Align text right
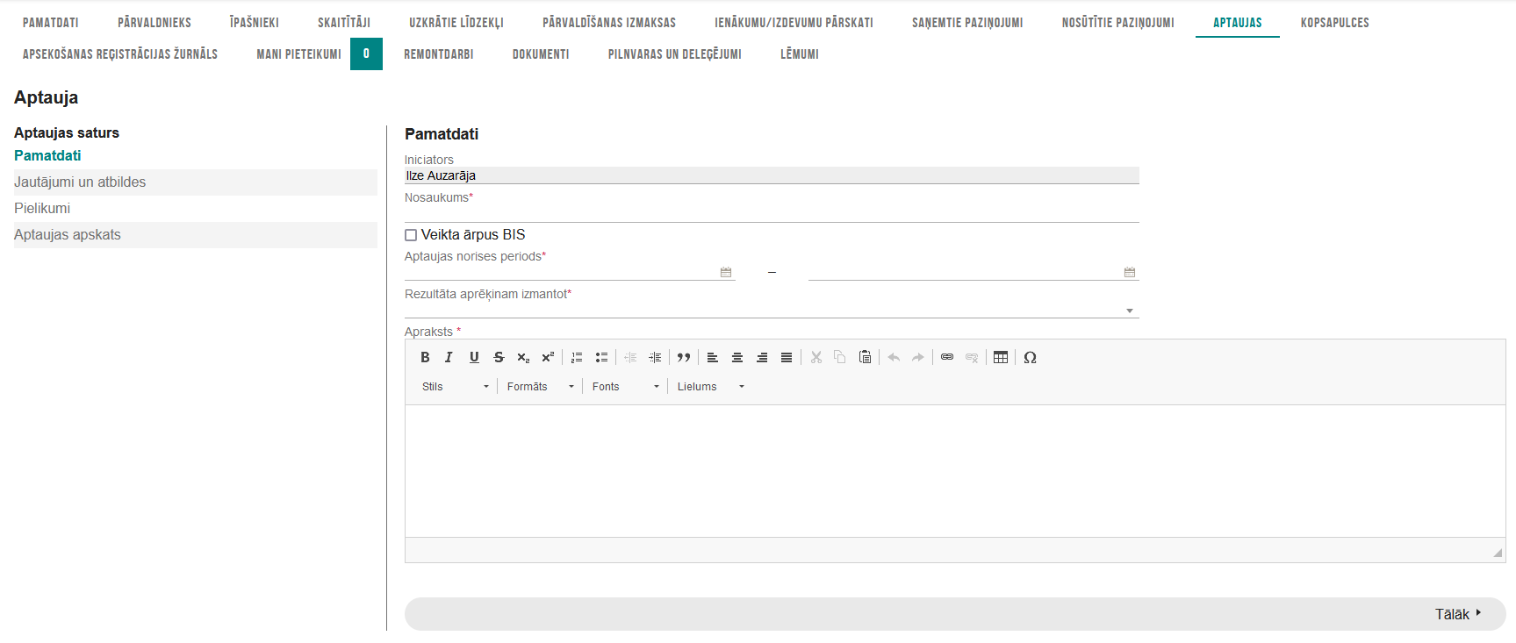Screen dimensions: 1516x643 pos(762,357)
